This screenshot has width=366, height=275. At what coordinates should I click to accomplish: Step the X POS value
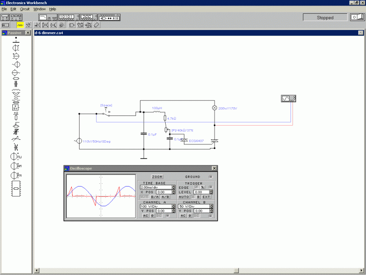(173, 192)
